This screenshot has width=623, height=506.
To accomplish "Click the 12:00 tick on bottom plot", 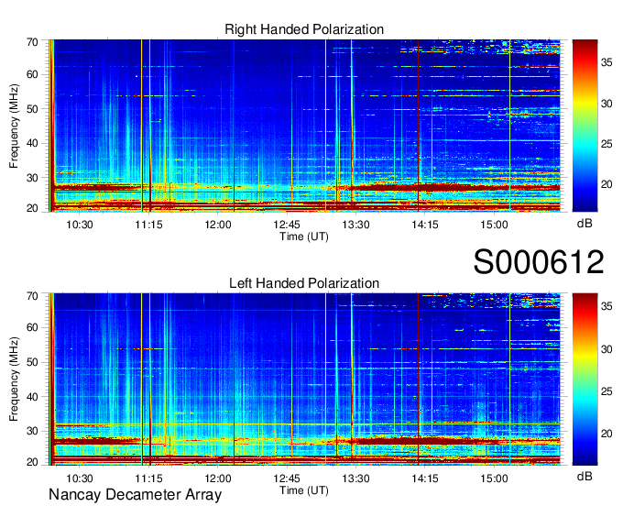I will tap(218, 478).
